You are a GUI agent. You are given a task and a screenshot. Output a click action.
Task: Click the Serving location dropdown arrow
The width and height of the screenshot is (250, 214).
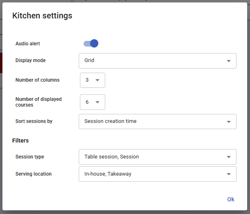click(228, 174)
